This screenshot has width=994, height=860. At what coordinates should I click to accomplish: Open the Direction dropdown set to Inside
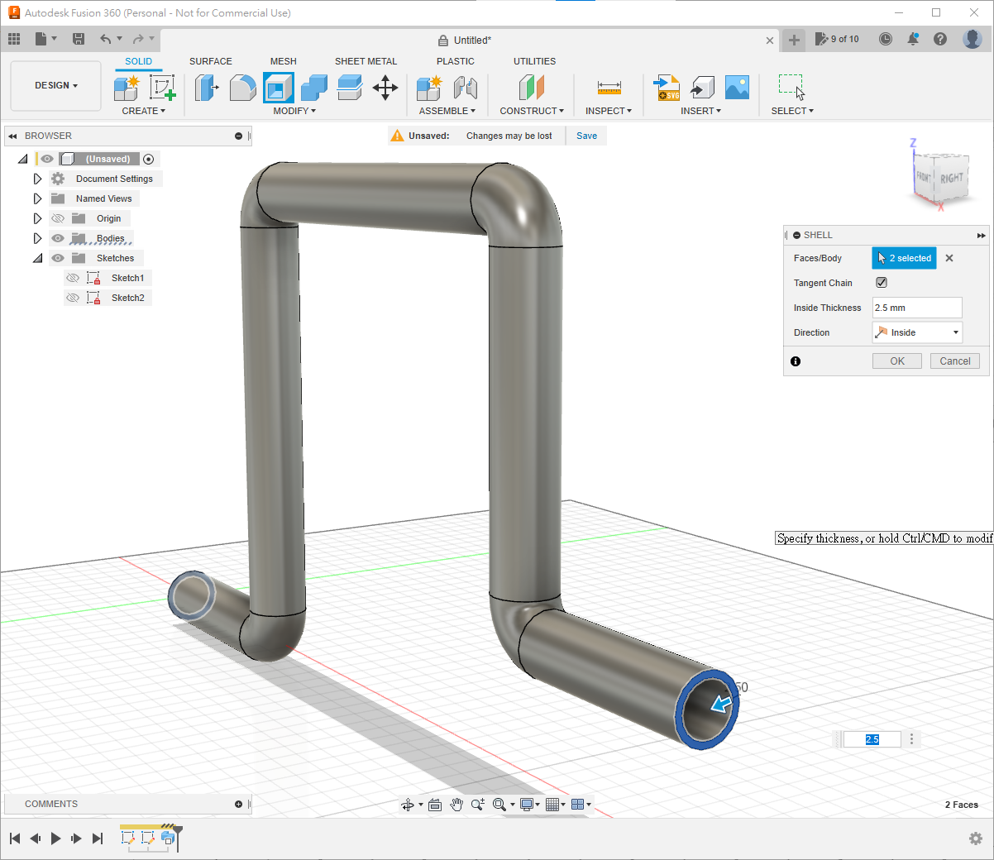click(917, 332)
